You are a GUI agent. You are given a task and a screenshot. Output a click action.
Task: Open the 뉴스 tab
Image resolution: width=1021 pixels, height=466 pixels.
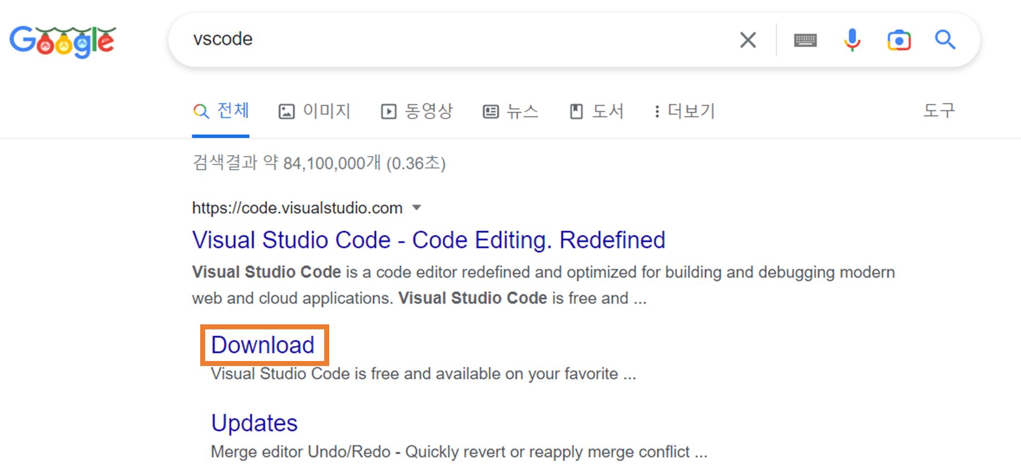[x=510, y=111]
